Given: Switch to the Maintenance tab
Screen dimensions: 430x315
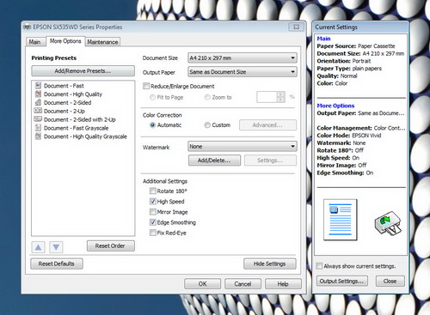Looking at the screenshot, I should (x=102, y=42).
